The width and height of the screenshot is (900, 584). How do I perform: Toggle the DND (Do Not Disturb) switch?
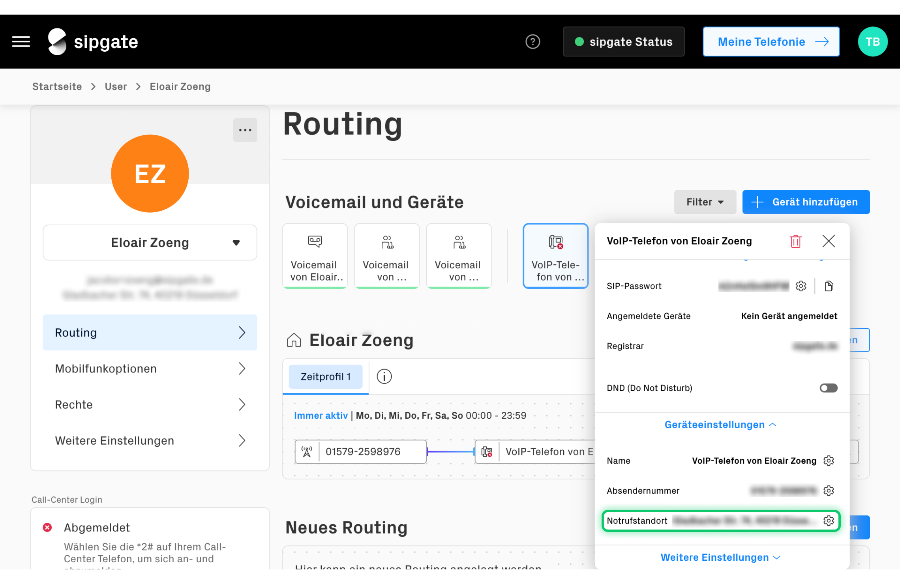pyautogui.click(x=828, y=388)
